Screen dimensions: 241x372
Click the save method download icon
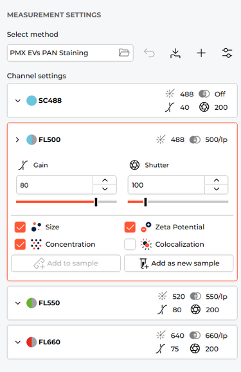175,53
